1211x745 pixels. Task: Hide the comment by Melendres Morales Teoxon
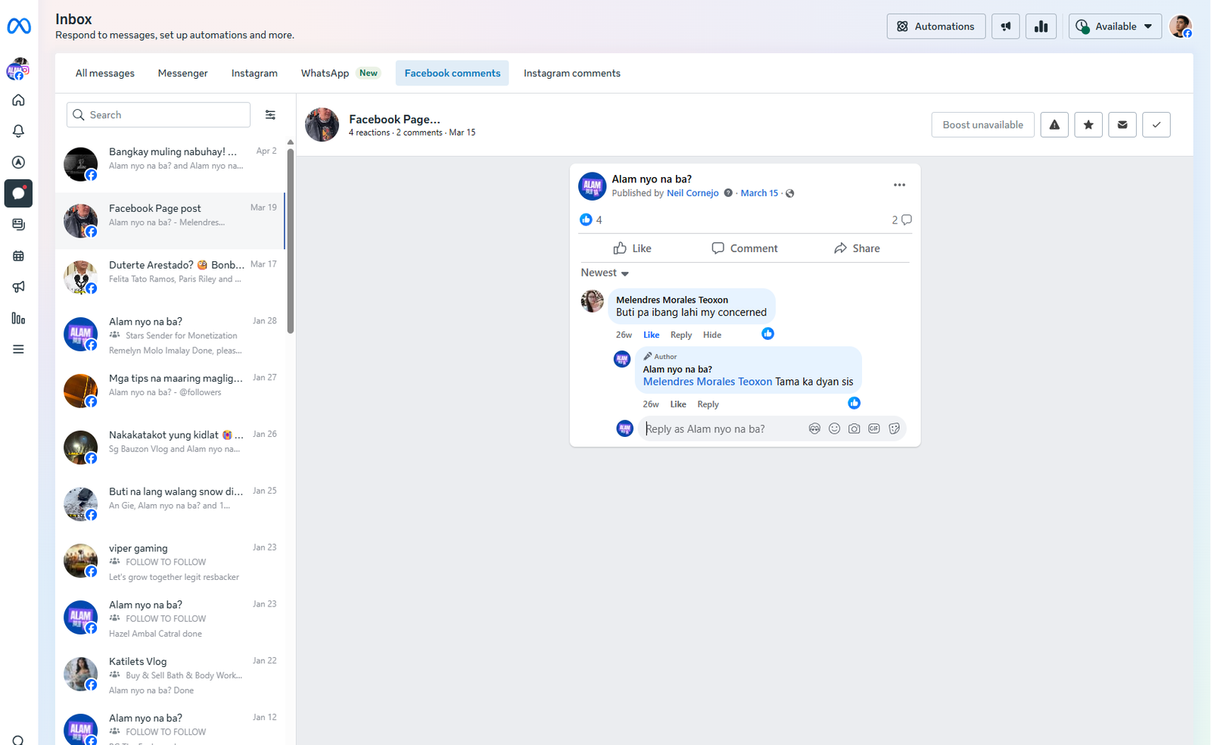711,335
